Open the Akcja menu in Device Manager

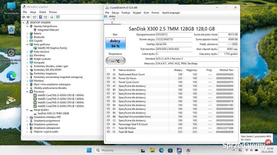(x=33, y=12)
